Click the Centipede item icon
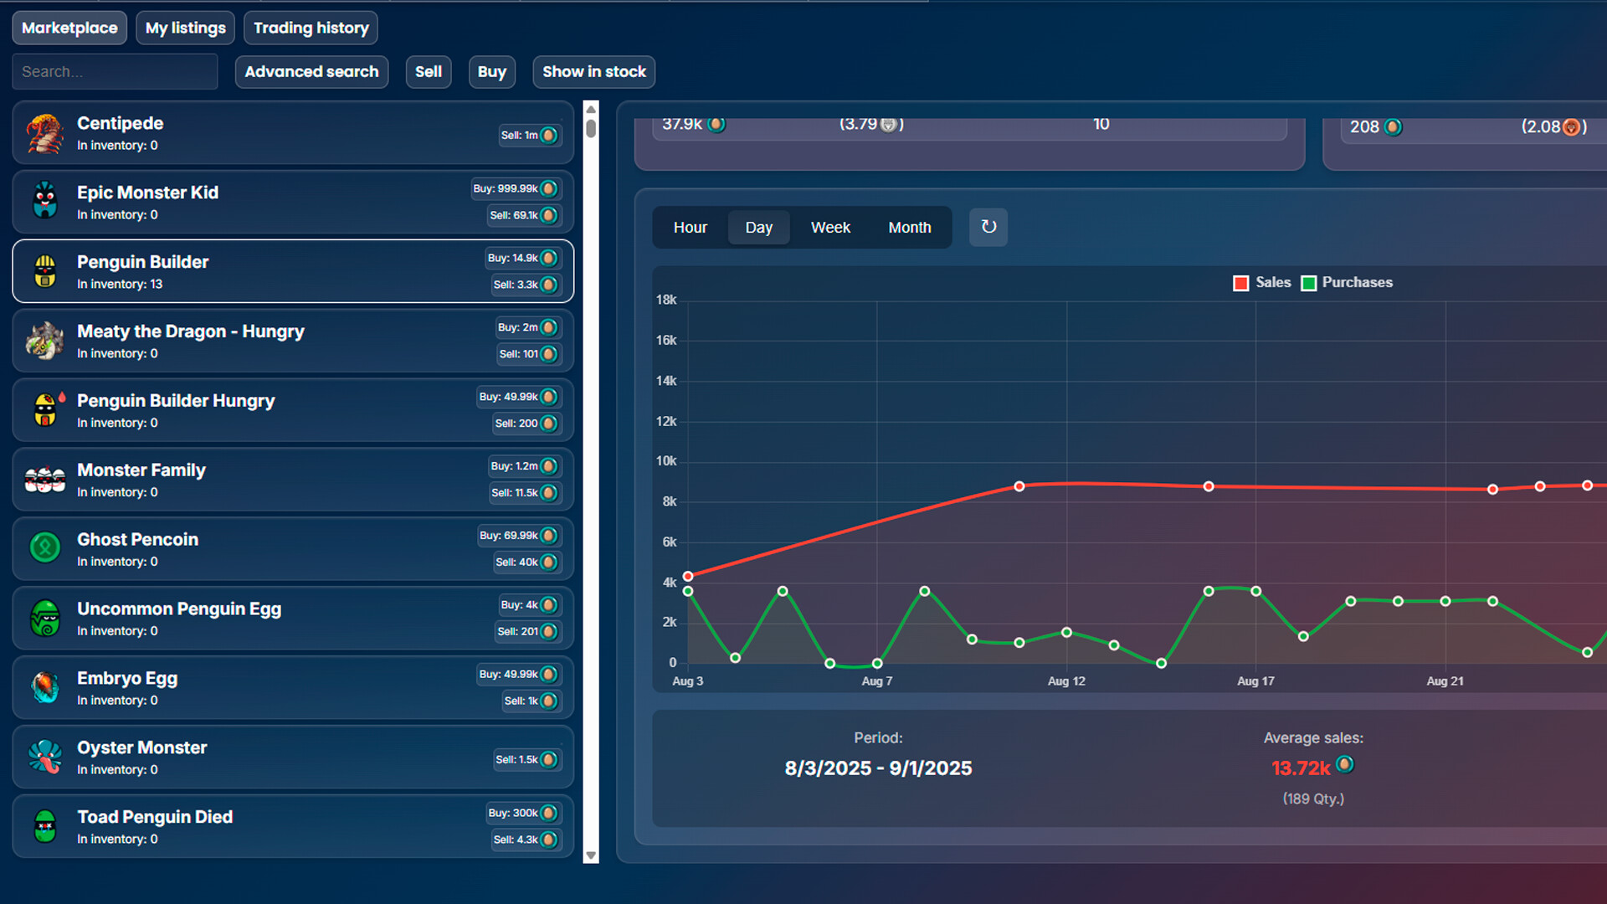Viewport: 1607px width, 904px height. coord(44,132)
